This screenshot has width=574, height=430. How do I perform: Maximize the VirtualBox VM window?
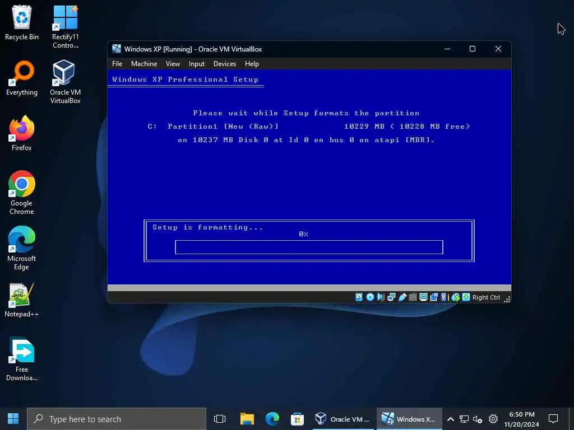click(x=473, y=49)
